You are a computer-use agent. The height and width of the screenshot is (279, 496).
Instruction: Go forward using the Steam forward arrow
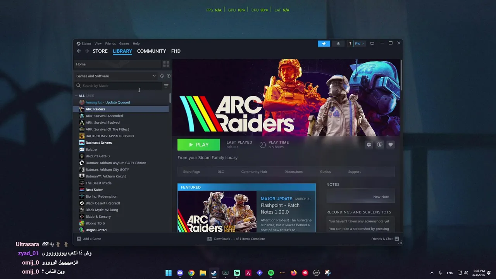pos(87,51)
